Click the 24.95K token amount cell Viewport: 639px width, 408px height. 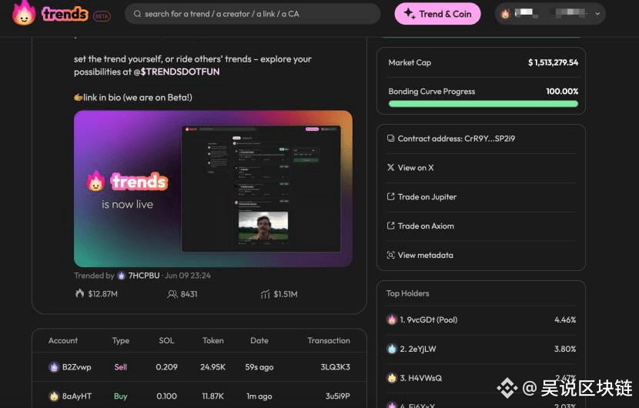click(x=212, y=367)
